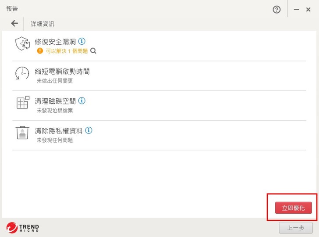Click the disk grid icon for 清理磁碟空間
319x237 pixels.
[22, 103]
